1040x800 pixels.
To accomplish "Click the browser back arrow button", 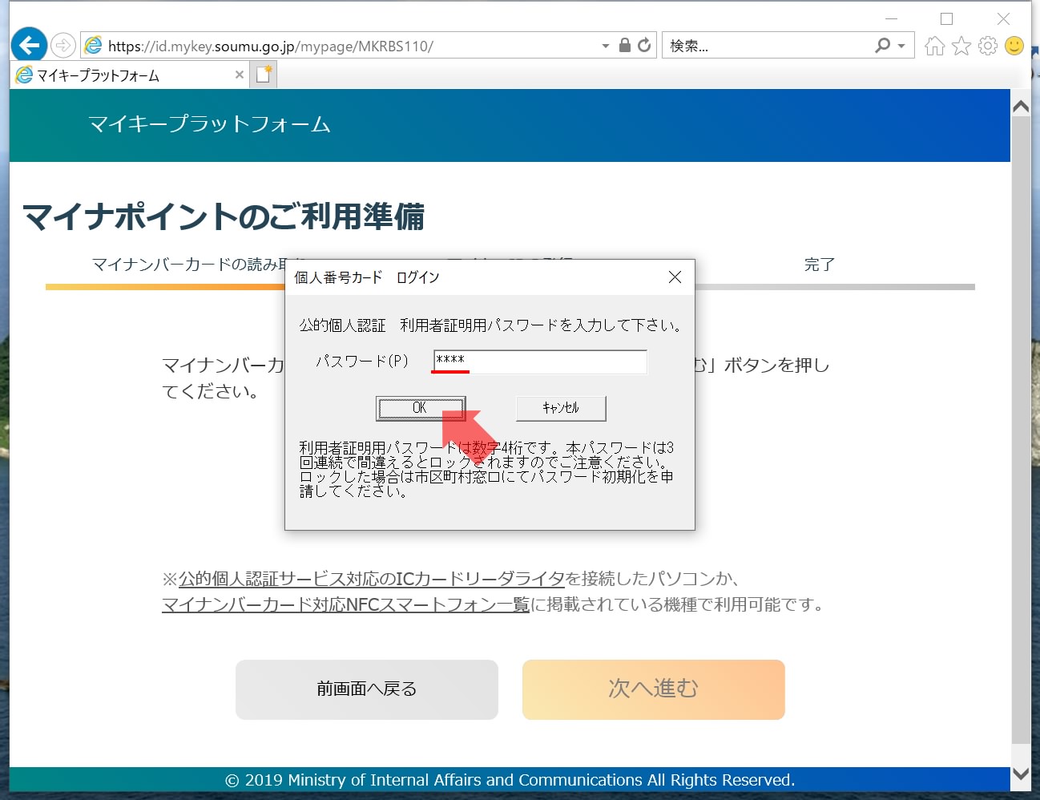I will [30, 45].
